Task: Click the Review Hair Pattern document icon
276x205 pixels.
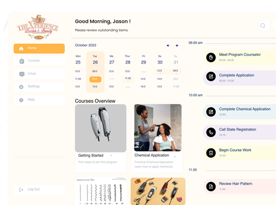Action: pos(211,186)
